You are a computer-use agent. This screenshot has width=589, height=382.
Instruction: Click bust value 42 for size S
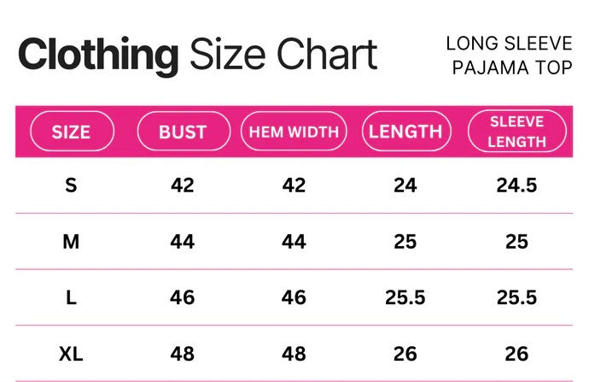coord(183,185)
